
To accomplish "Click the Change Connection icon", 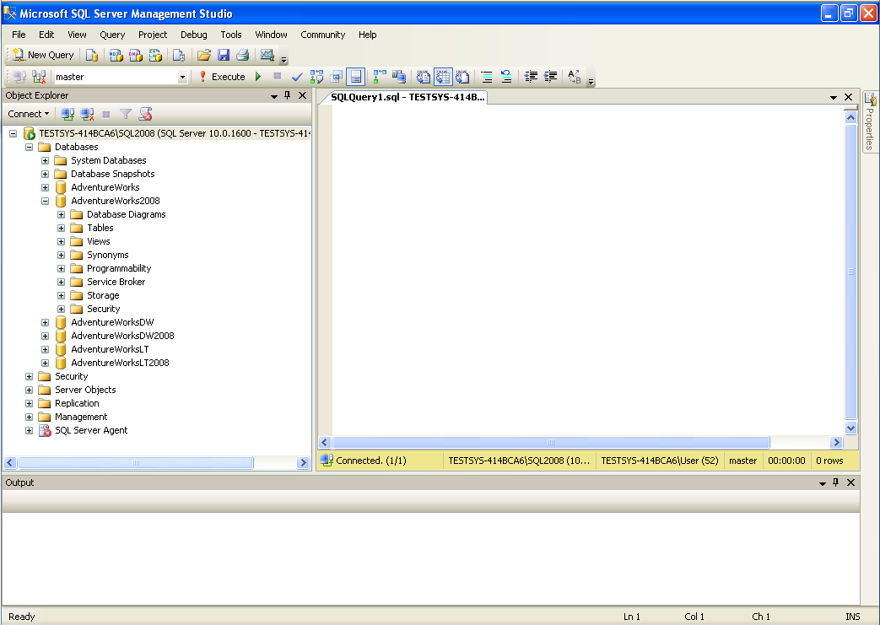I will 39,77.
